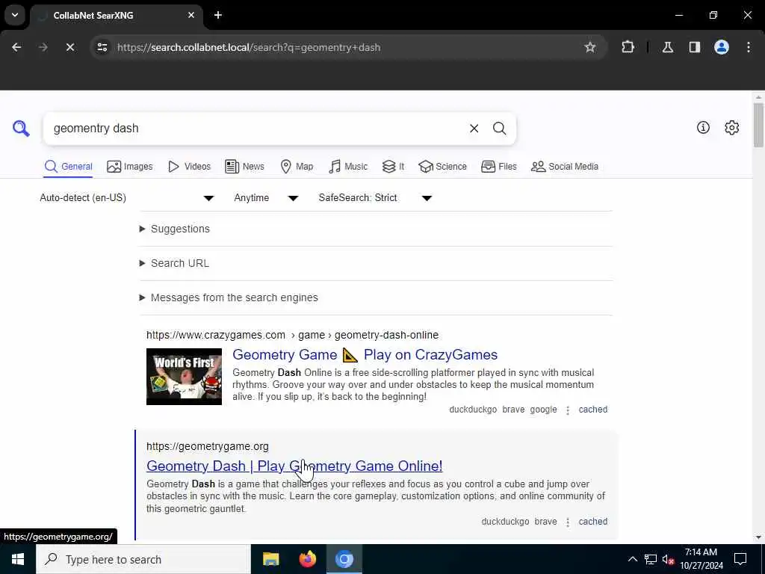Click the browser address bar URL
The image size is (765, 574).
(249, 47)
